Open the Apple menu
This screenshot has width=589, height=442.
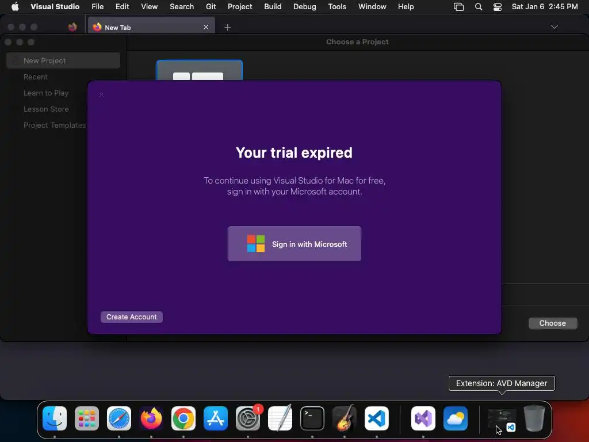pyautogui.click(x=15, y=7)
